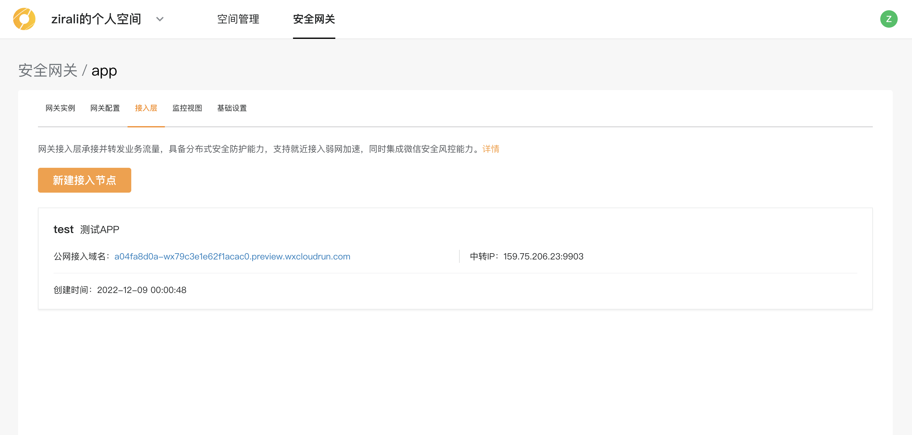Open the green Z user avatar
Viewport: 912px width, 435px height.
tap(888, 19)
